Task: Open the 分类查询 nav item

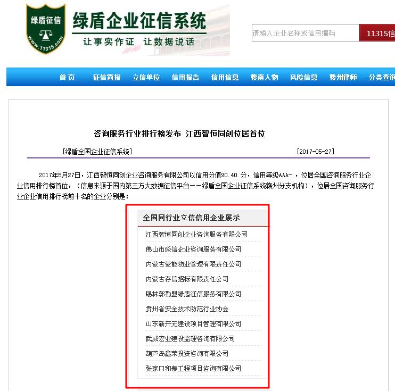Action: coord(382,77)
